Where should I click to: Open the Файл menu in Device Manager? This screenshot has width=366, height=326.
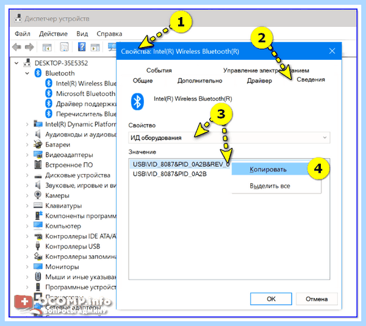pyautogui.click(x=23, y=34)
